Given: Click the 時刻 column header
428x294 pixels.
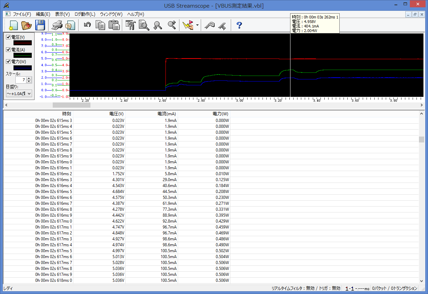Looking at the screenshot, I should click(38, 114).
